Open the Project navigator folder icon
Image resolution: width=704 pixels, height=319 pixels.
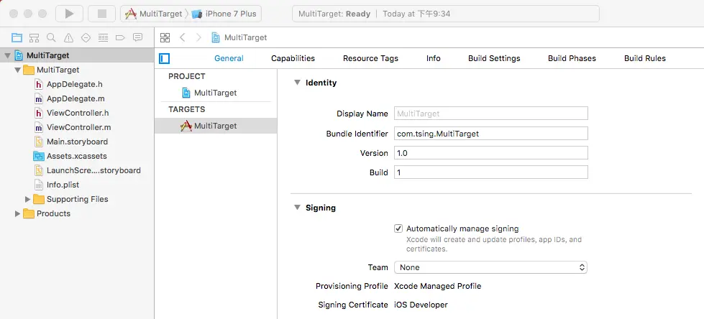click(x=17, y=37)
